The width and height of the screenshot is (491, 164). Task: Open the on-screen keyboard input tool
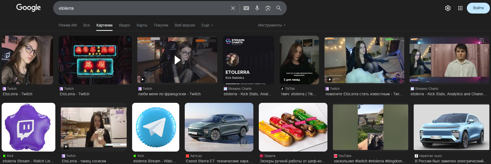coord(246,8)
